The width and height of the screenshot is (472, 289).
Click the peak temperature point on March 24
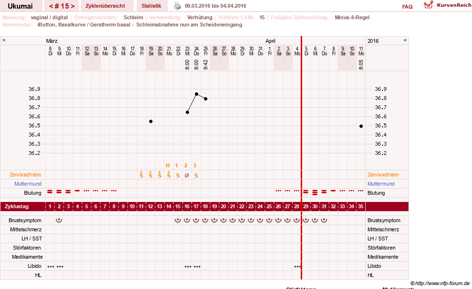click(197, 94)
